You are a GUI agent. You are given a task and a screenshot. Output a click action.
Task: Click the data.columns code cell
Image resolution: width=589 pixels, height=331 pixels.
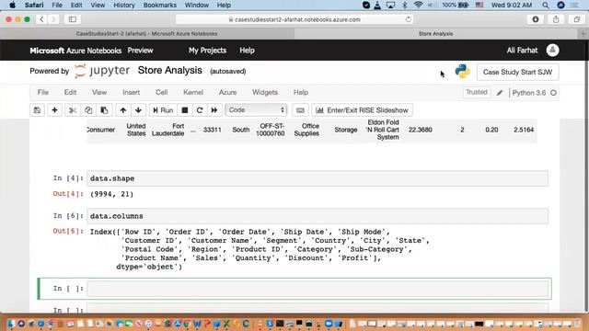318,216
